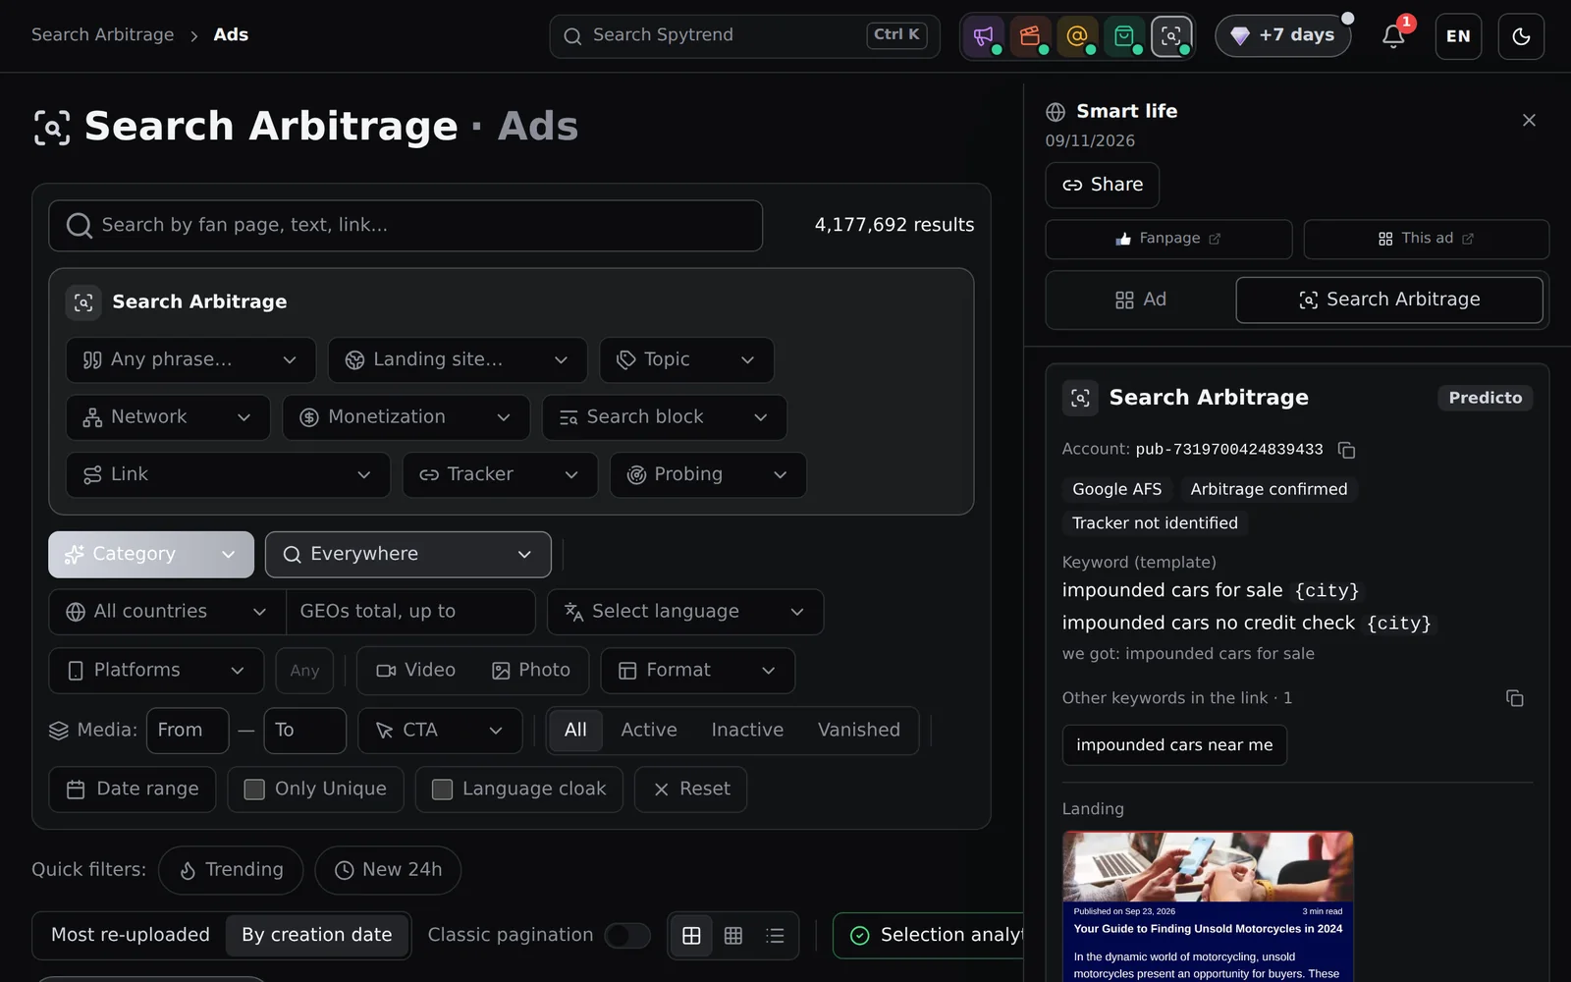Open the clapperboard creatives icon in top bar
Viewport: 1571px width, 982px height.
[1030, 36]
